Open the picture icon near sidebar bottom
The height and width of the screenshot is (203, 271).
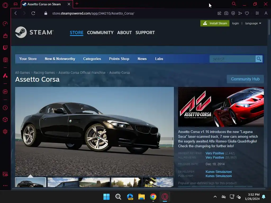pyautogui.click(x=5, y=174)
